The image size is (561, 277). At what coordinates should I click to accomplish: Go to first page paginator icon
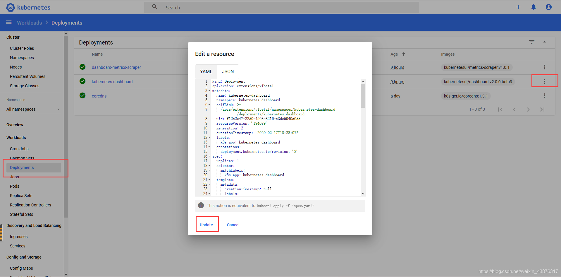(x=500, y=110)
